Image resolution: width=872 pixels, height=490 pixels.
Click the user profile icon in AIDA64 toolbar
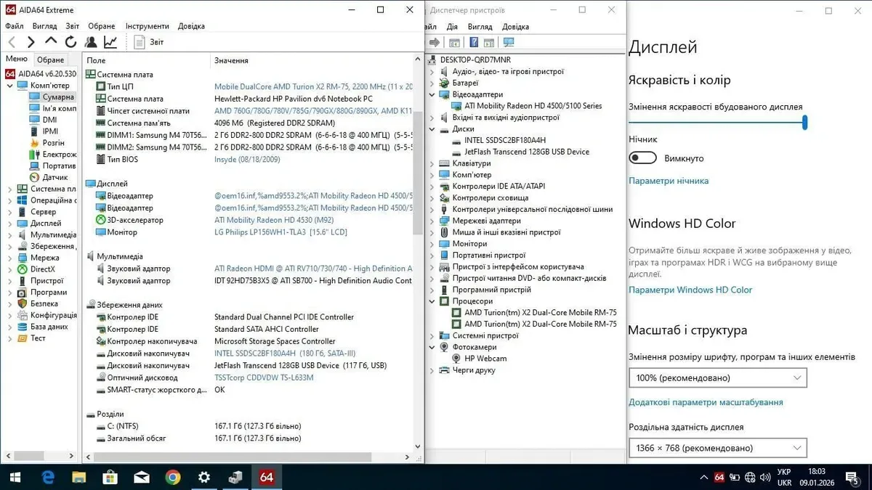click(x=91, y=42)
